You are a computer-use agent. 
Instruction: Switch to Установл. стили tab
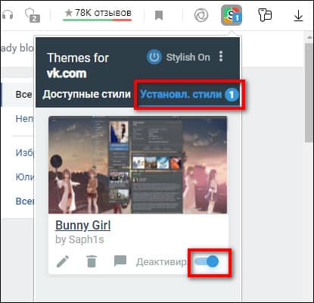coord(189,95)
